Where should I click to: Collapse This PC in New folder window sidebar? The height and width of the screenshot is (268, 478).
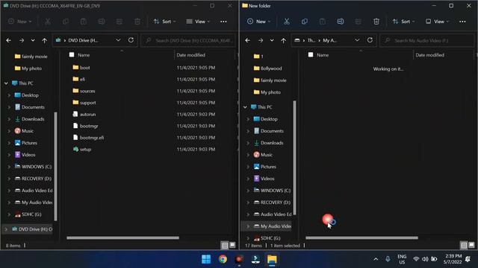click(245, 107)
